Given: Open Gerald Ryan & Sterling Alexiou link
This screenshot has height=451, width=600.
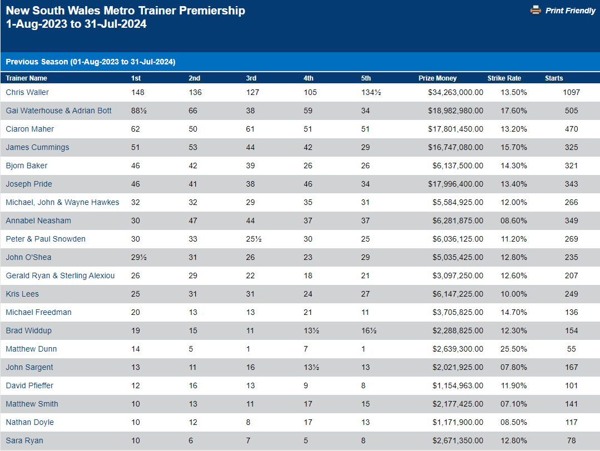Looking at the screenshot, I should click(60, 275).
